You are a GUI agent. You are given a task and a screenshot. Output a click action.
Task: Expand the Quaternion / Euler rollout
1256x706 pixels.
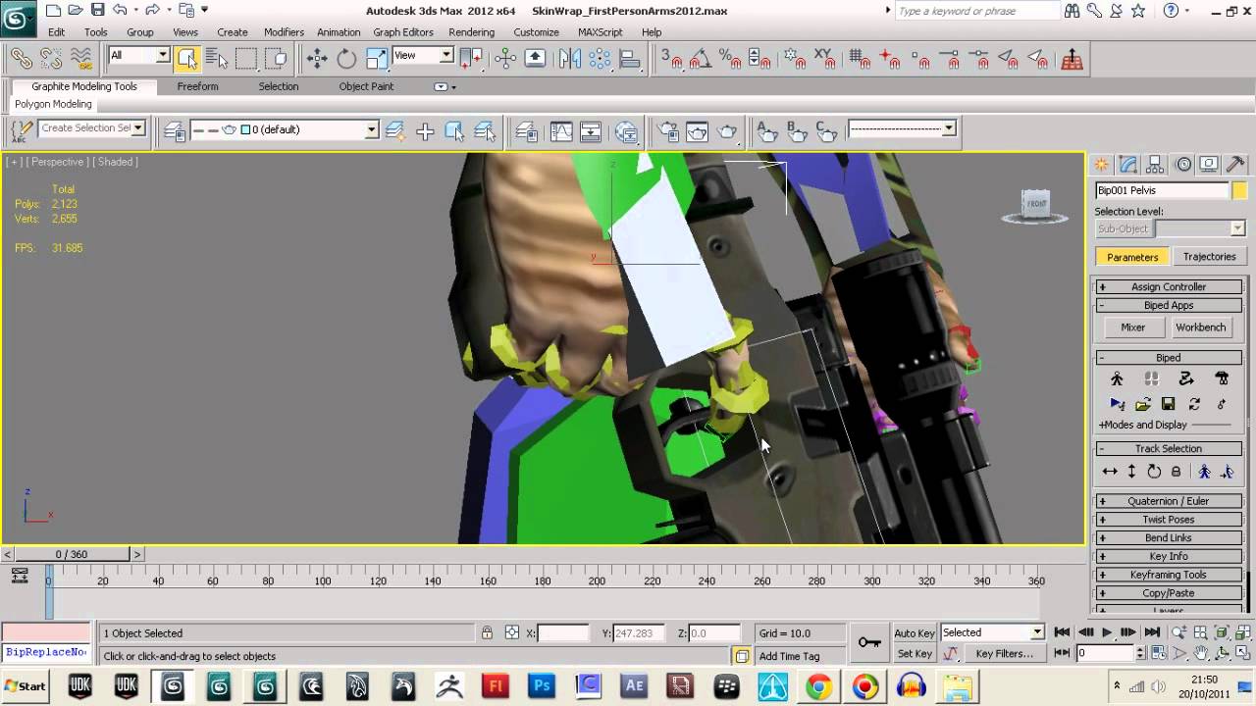click(1168, 501)
